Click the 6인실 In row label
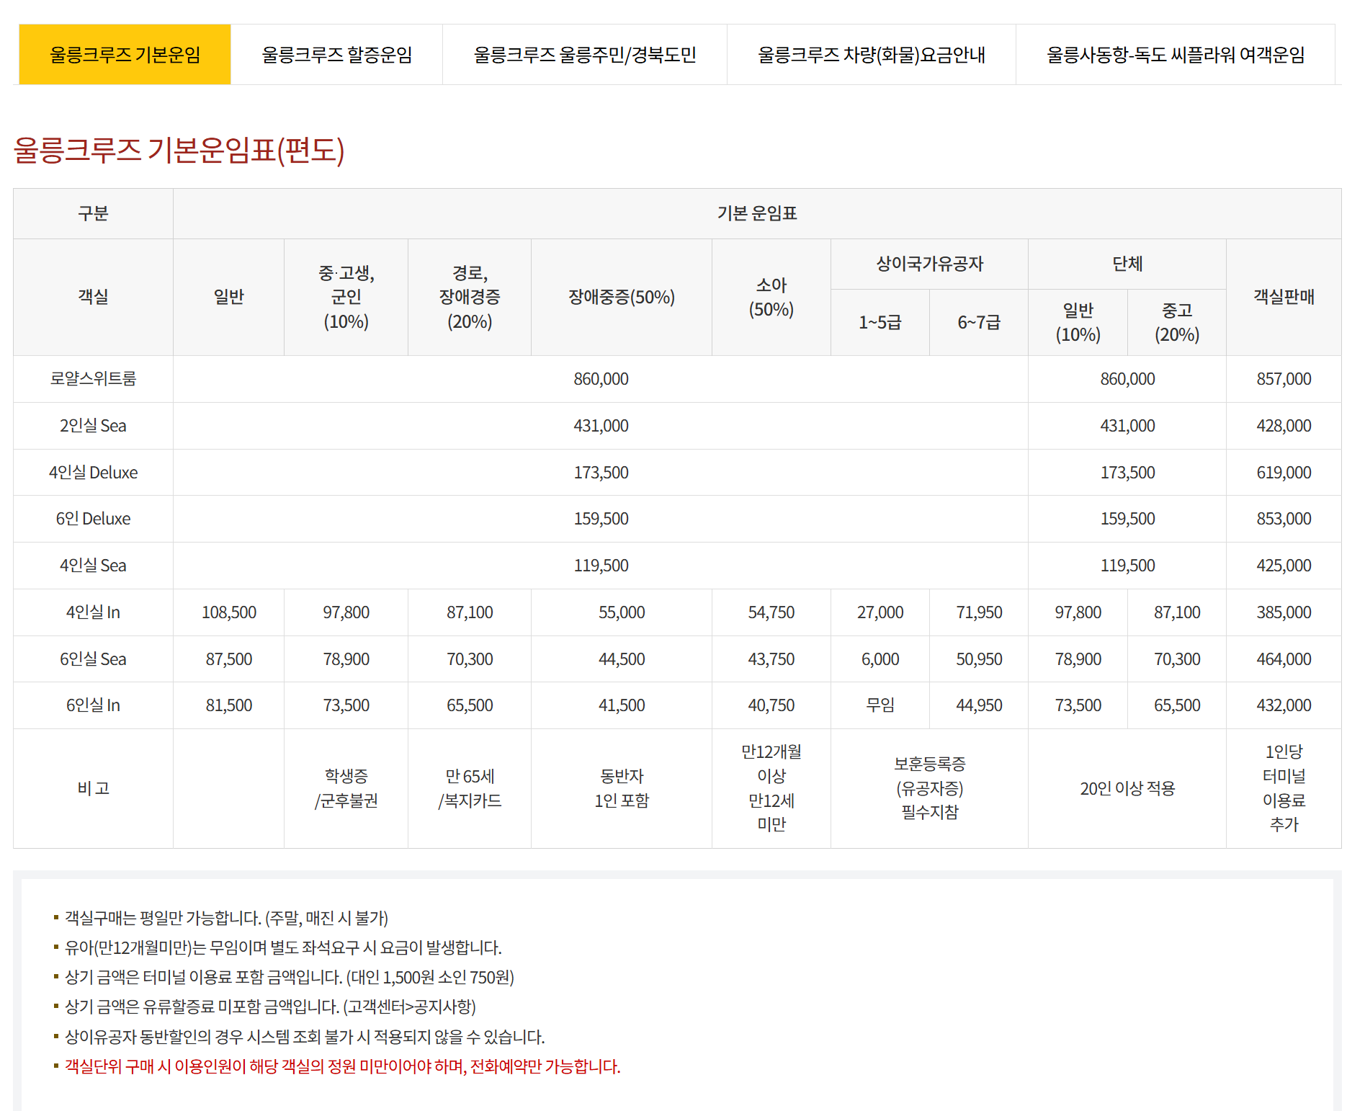1347x1111 pixels. 93,705
